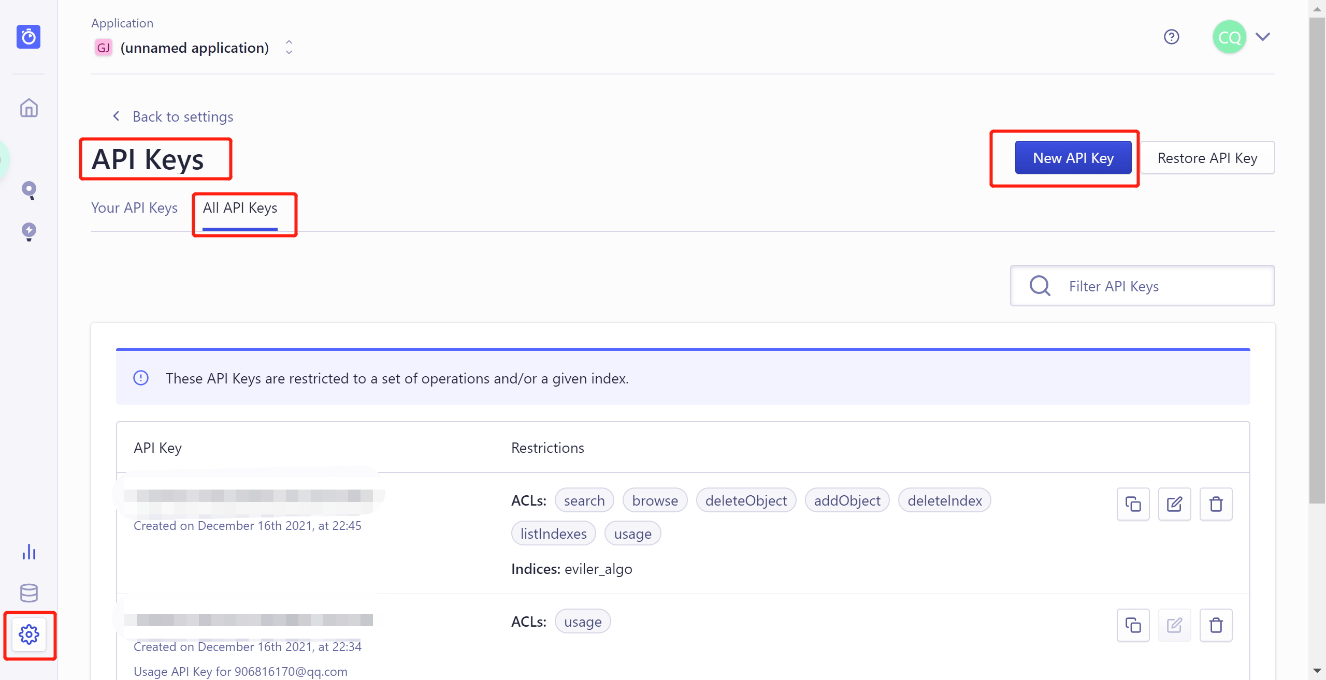Screen dimensions: 1326x680
Task: Copy the first API key
Action: 1133,504
